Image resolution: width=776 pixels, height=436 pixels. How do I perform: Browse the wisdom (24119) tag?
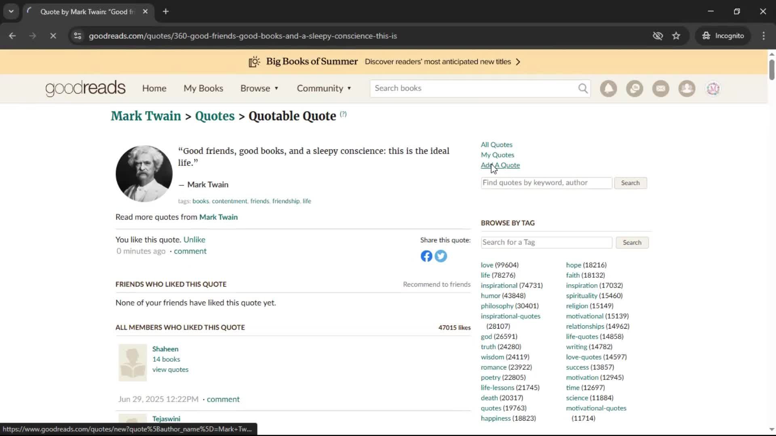492,357
